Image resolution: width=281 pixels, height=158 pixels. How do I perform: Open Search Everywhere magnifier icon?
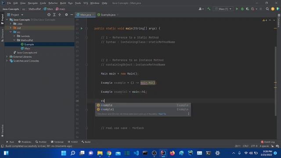pyautogui.click(x=267, y=9)
